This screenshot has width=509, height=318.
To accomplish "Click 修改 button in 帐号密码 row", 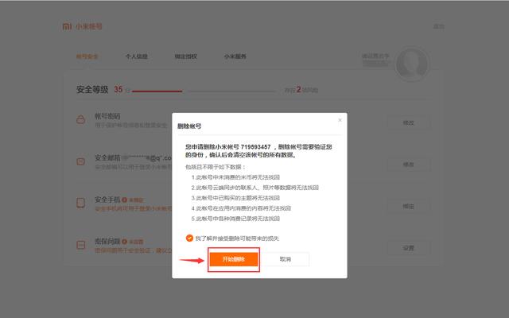I will pyautogui.click(x=408, y=123).
